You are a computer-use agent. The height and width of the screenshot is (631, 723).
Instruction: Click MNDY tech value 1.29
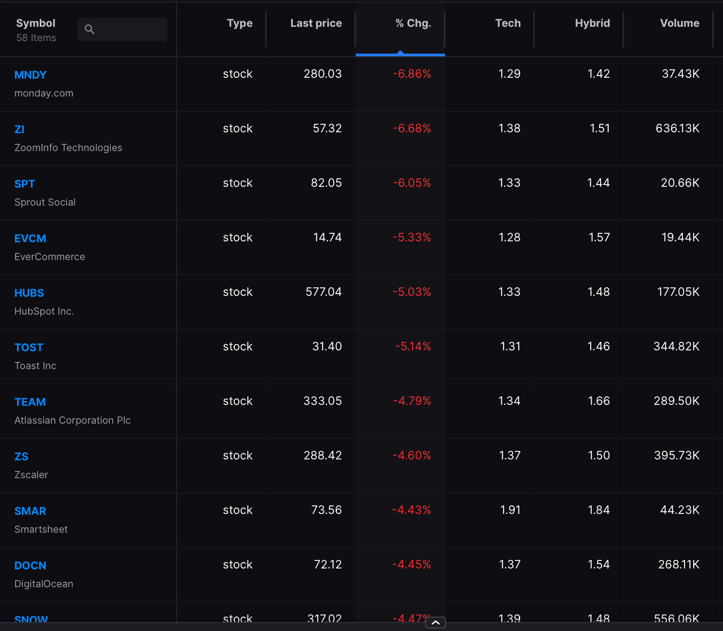(x=509, y=74)
